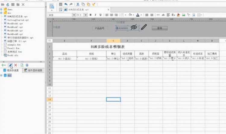Select WorkBook1.cpt in file tree
This screenshot has width=226, height=134.
coord(15,24)
